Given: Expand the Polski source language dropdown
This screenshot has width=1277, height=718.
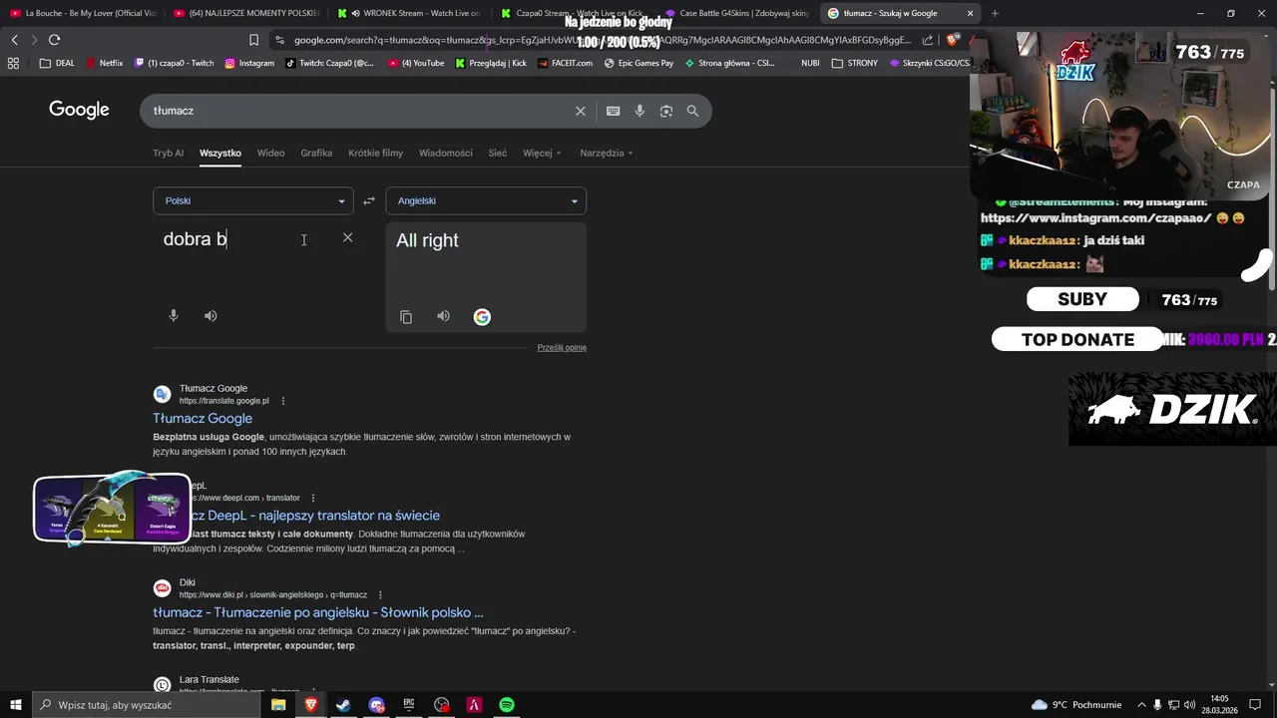Looking at the screenshot, I should pyautogui.click(x=253, y=200).
